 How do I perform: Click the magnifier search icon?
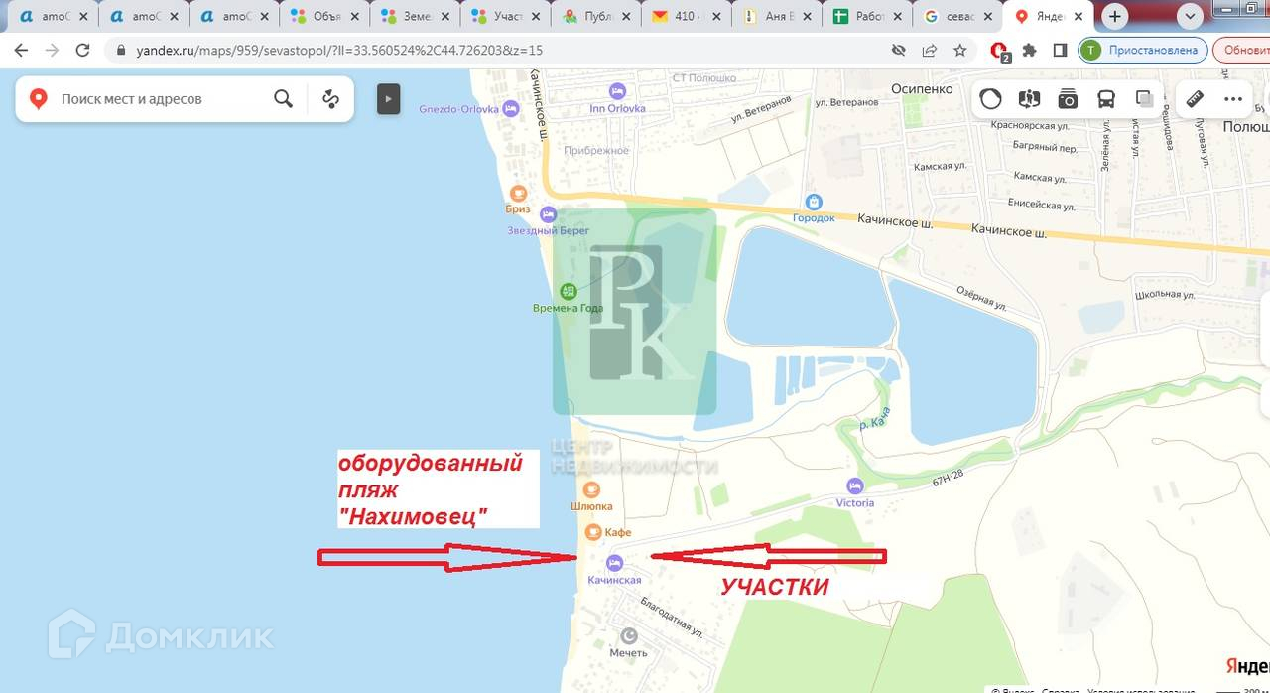click(x=283, y=98)
